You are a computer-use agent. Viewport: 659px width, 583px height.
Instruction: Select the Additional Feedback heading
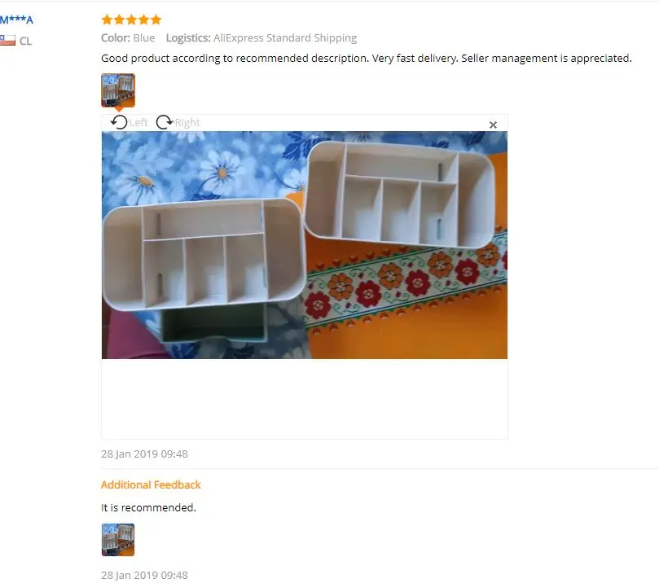pos(151,484)
